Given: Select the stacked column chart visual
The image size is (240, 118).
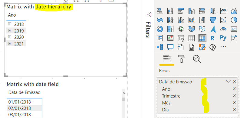Looking at the screenshot, I should [x=170, y=11].
